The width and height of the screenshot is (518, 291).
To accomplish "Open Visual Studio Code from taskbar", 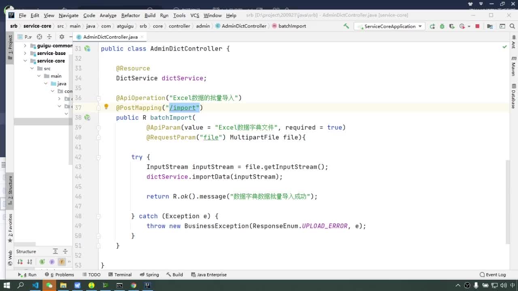I will (x=35, y=285).
